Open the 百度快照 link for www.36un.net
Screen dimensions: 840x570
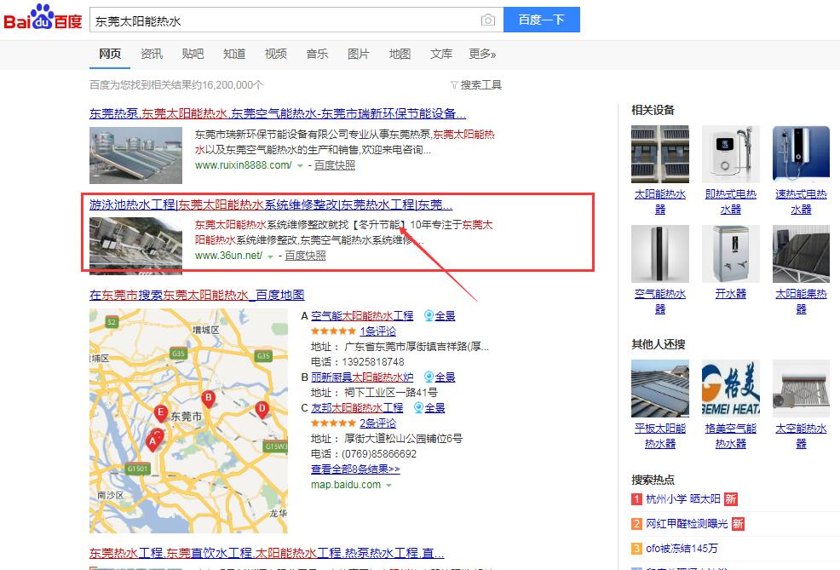(x=305, y=256)
